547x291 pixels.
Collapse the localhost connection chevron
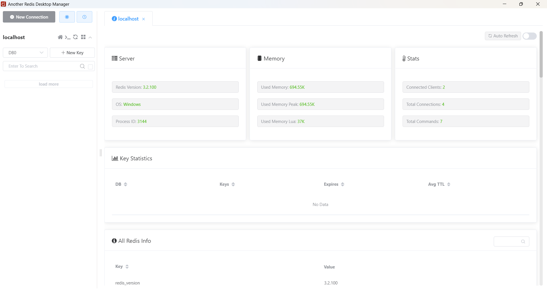coord(90,37)
